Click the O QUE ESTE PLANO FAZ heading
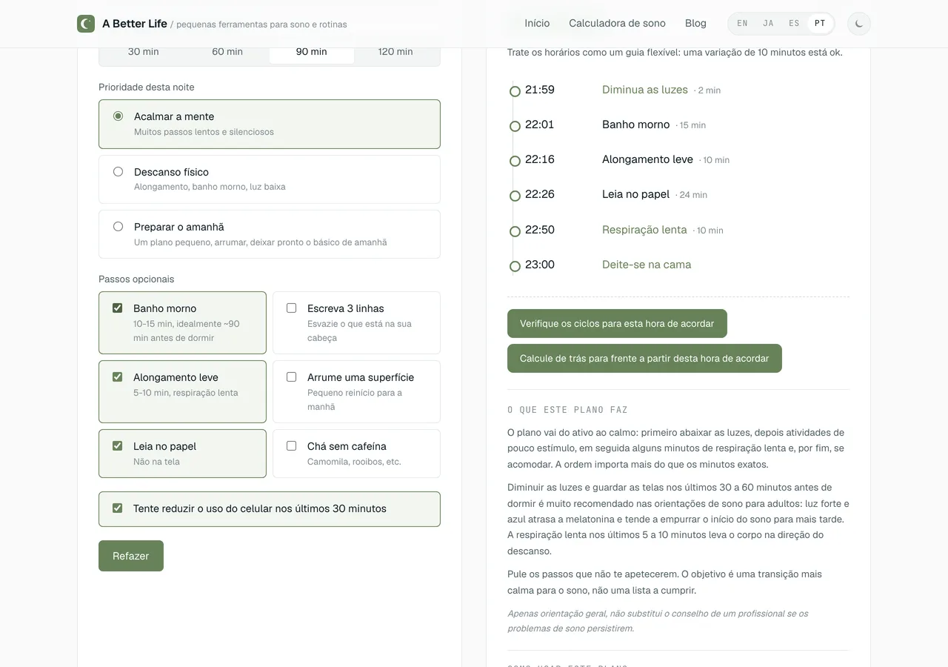 [x=568, y=410]
